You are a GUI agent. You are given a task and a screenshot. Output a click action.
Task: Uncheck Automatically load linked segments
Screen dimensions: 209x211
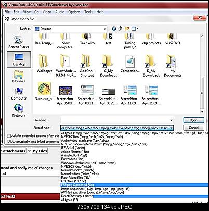coord(9,142)
